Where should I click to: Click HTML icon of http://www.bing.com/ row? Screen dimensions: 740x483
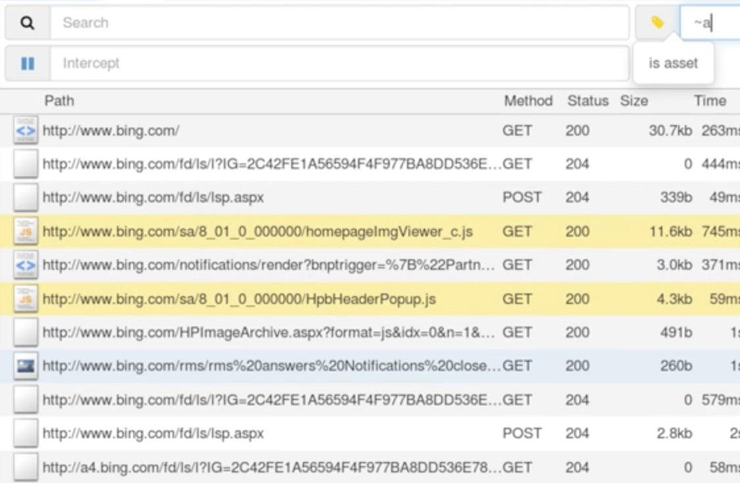26,130
